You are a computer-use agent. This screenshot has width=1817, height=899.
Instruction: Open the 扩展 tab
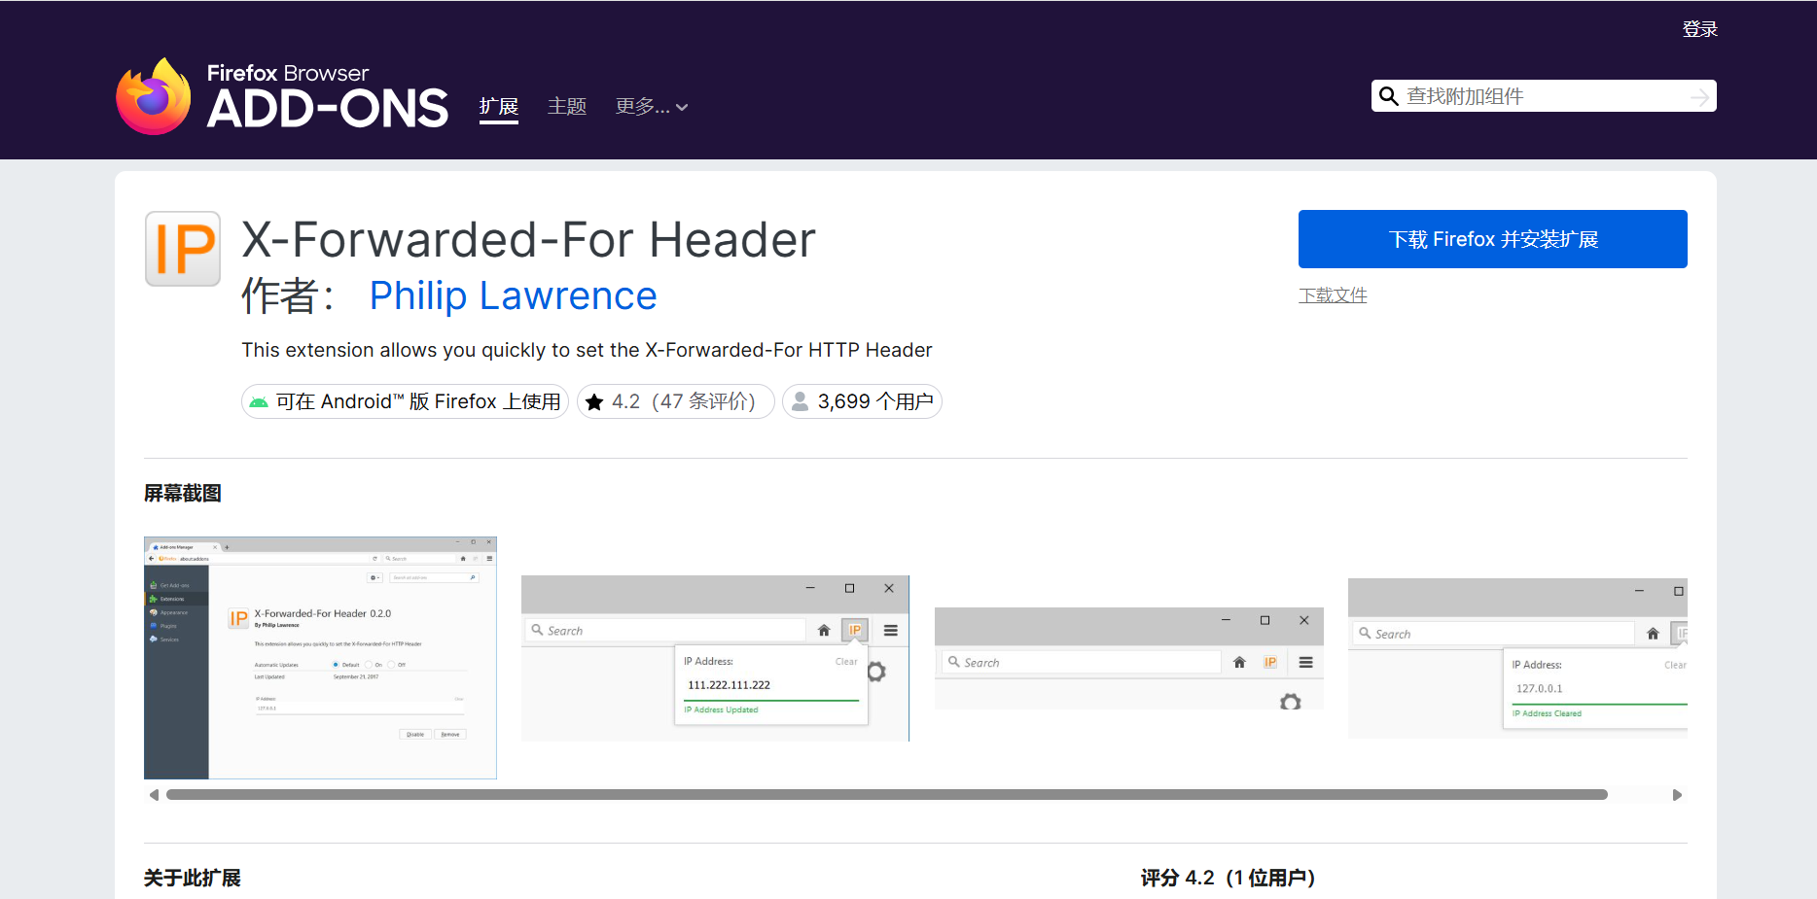click(498, 106)
